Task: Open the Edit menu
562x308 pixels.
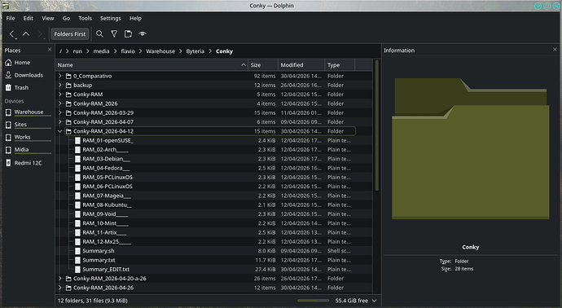Action: pos(29,18)
